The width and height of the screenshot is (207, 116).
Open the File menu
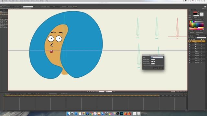(x=10, y=1)
